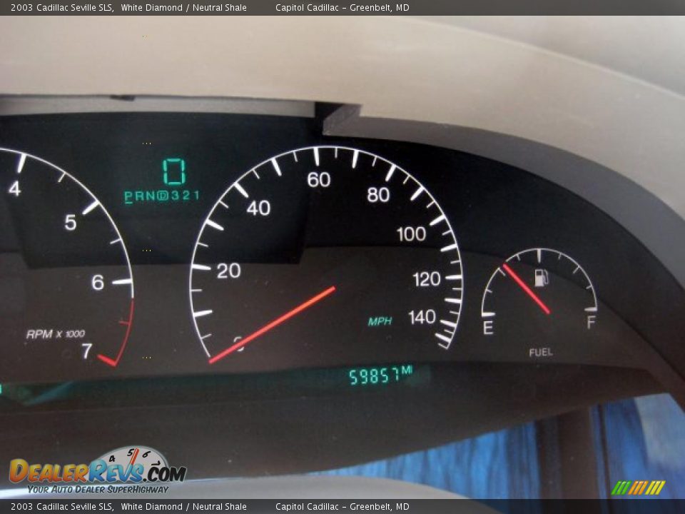685x514 pixels.
Task: Click the 100 on the speedometer
Action: click(x=411, y=234)
